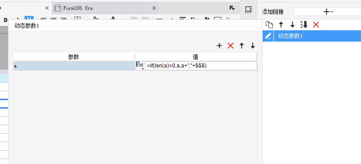Move link down in the right panel list

pyautogui.click(x=292, y=25)
